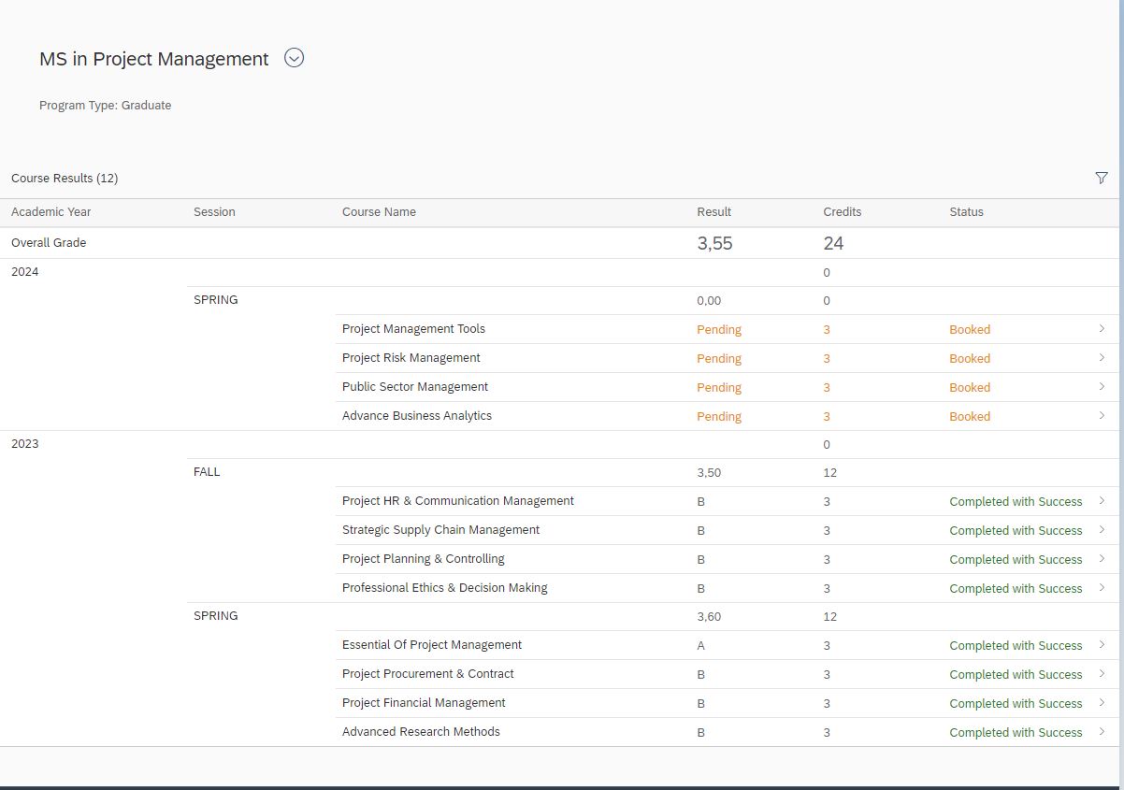Screen dimensions: 1124x790
Task: Open details arrow for Project Management Tools
Action: 1102,329
